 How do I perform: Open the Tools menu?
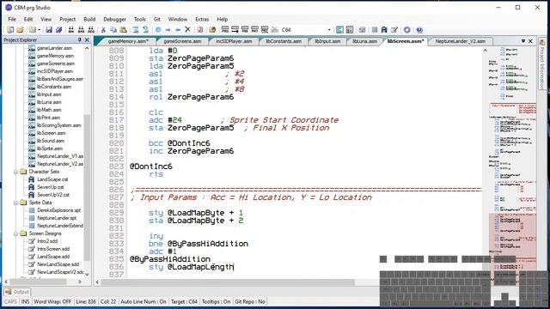pyautogui.click(x=139, y=19)
